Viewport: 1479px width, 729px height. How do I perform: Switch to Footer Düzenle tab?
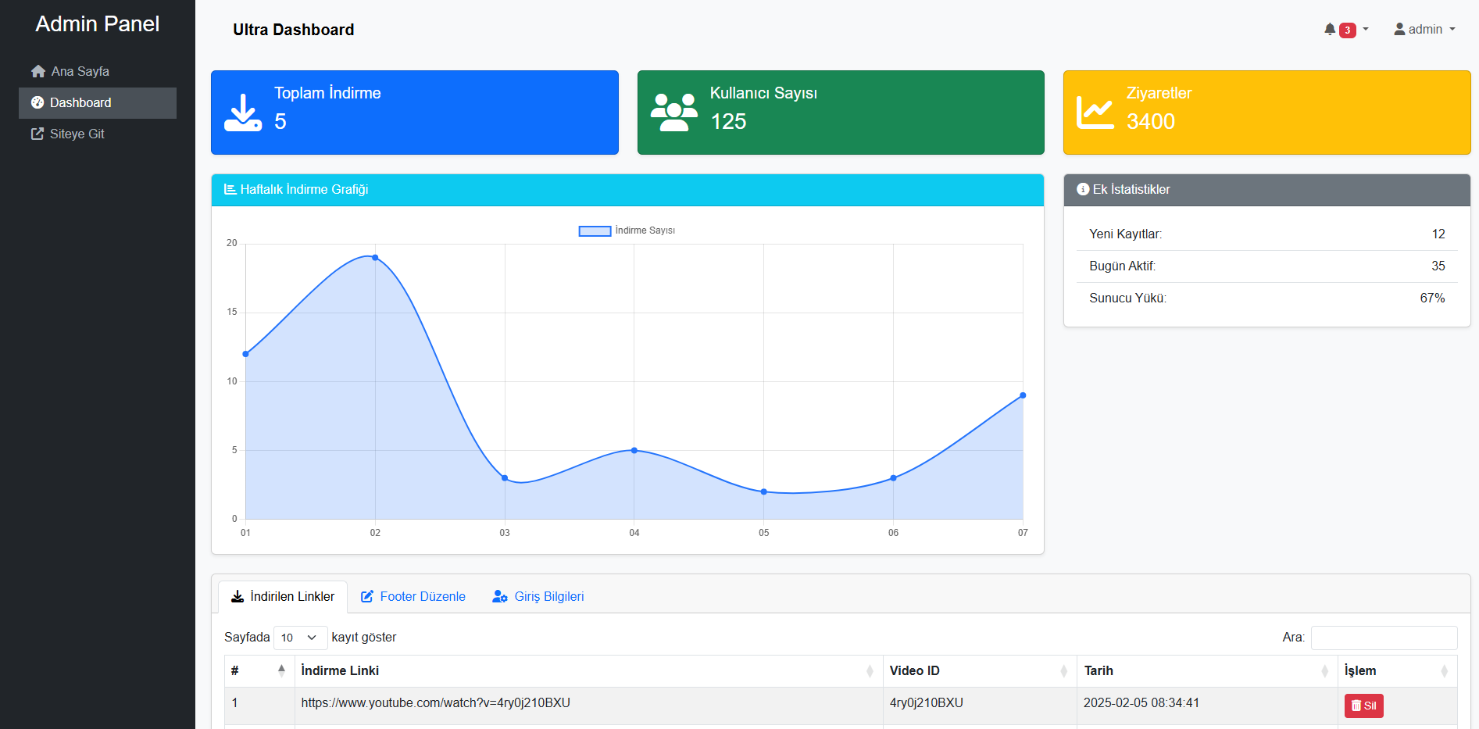(413, 596)
